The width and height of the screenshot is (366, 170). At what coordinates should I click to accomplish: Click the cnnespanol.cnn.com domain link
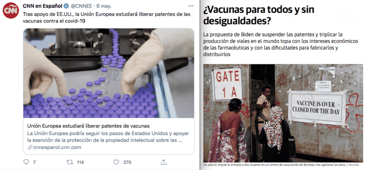(x=57, y=147)
